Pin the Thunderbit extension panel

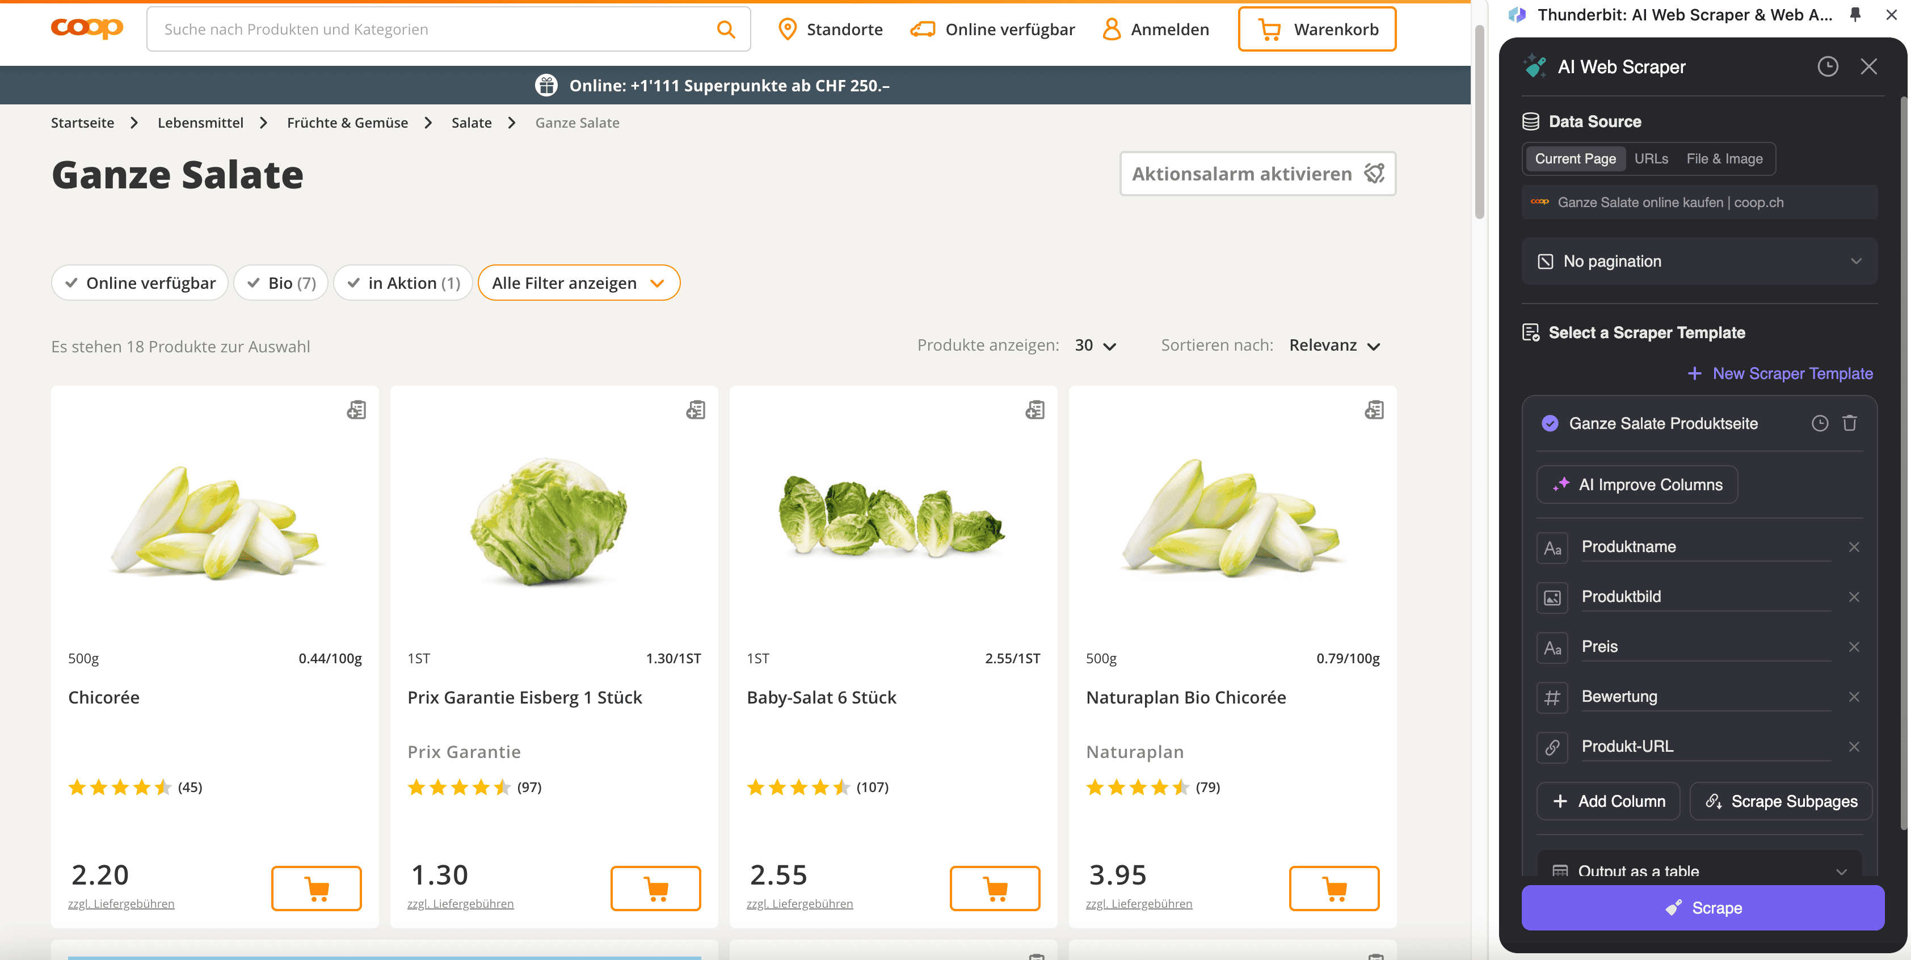(1855, 14)
